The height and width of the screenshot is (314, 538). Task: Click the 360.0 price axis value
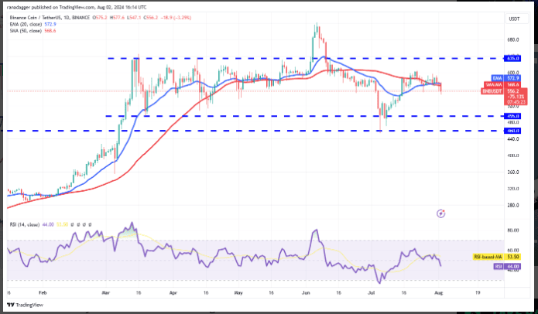click(x=513, y=172)
